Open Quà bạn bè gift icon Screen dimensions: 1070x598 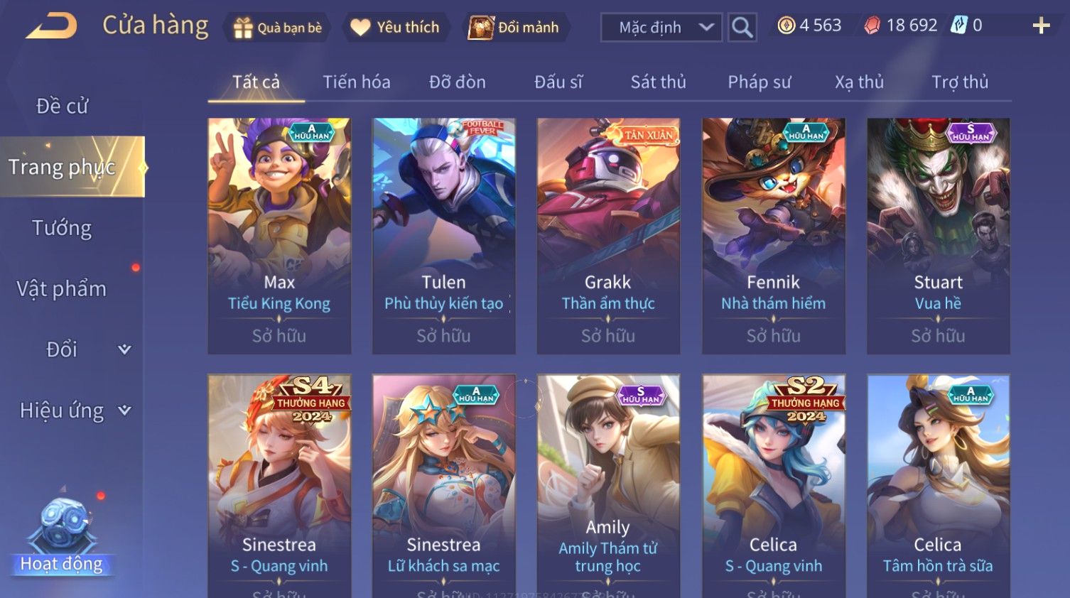coord(243,28)
